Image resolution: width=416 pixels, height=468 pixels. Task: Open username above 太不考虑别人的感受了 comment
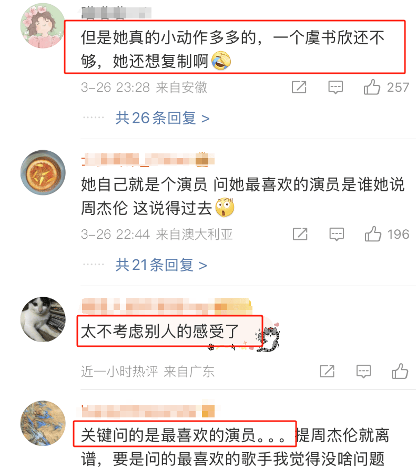tap(167, 306)
